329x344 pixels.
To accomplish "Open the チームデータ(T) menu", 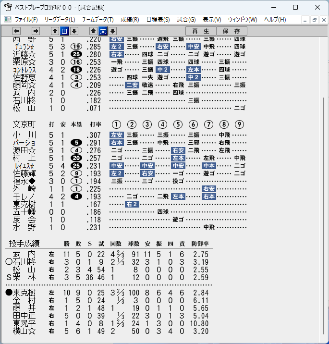I will tap(98, 20).
